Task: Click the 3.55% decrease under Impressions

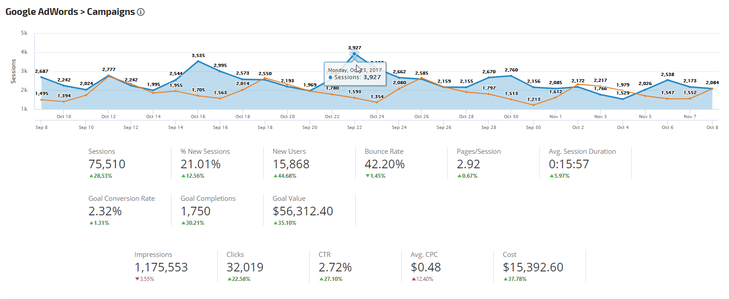Action: pos(145,279)
